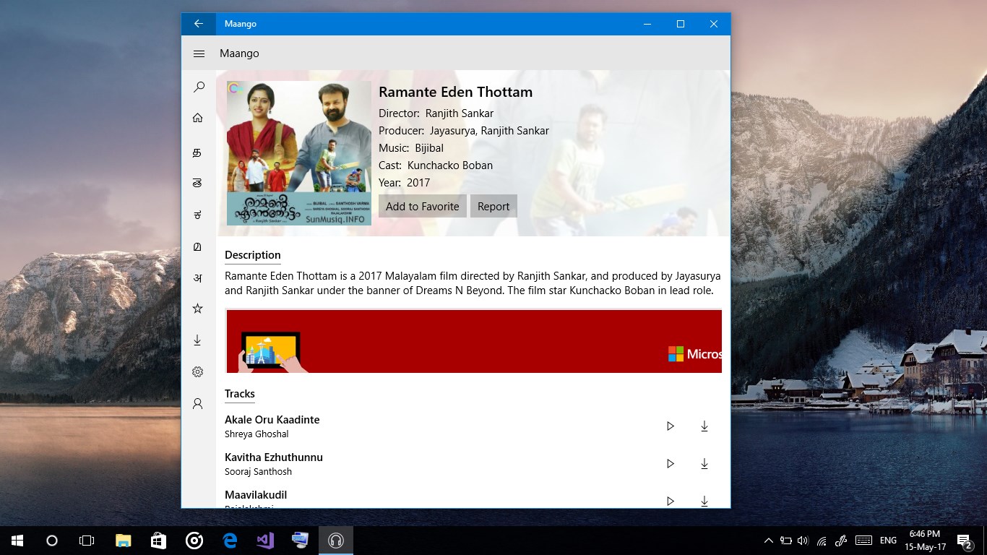Open Visual Studio from the taskbar
Viewport: 987px width, 555px height.
(x=265, y=541)
